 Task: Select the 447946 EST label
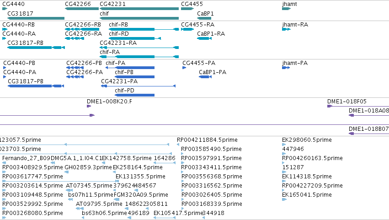(293, 149)
